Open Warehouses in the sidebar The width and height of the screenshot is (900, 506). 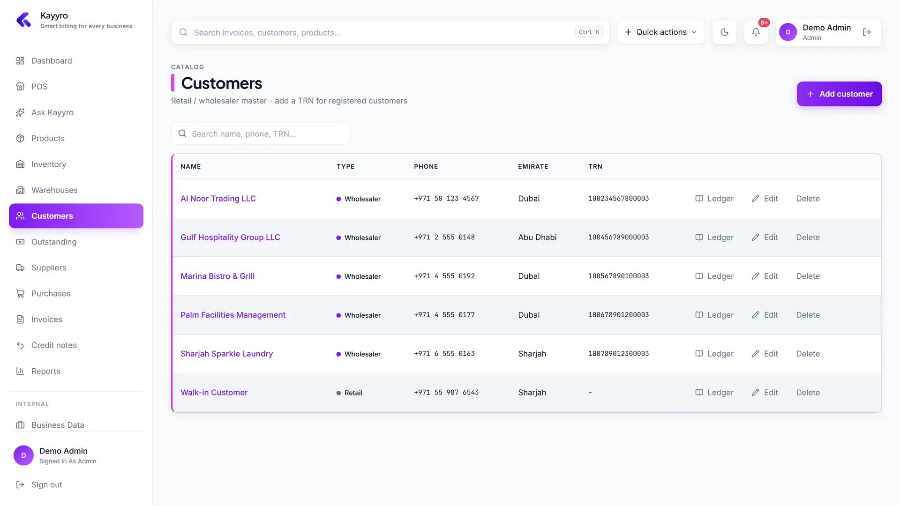tap(76, 190)
